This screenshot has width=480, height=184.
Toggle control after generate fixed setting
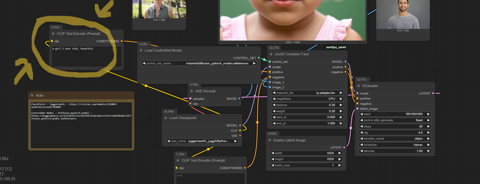395,120
